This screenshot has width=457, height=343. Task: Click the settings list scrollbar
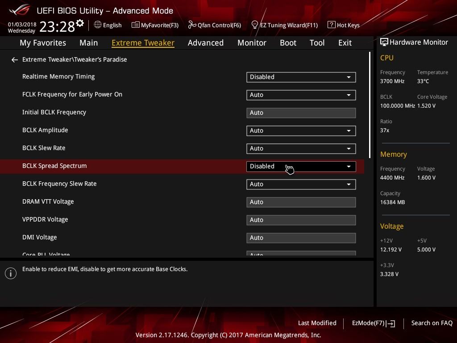tap(370, 105)
